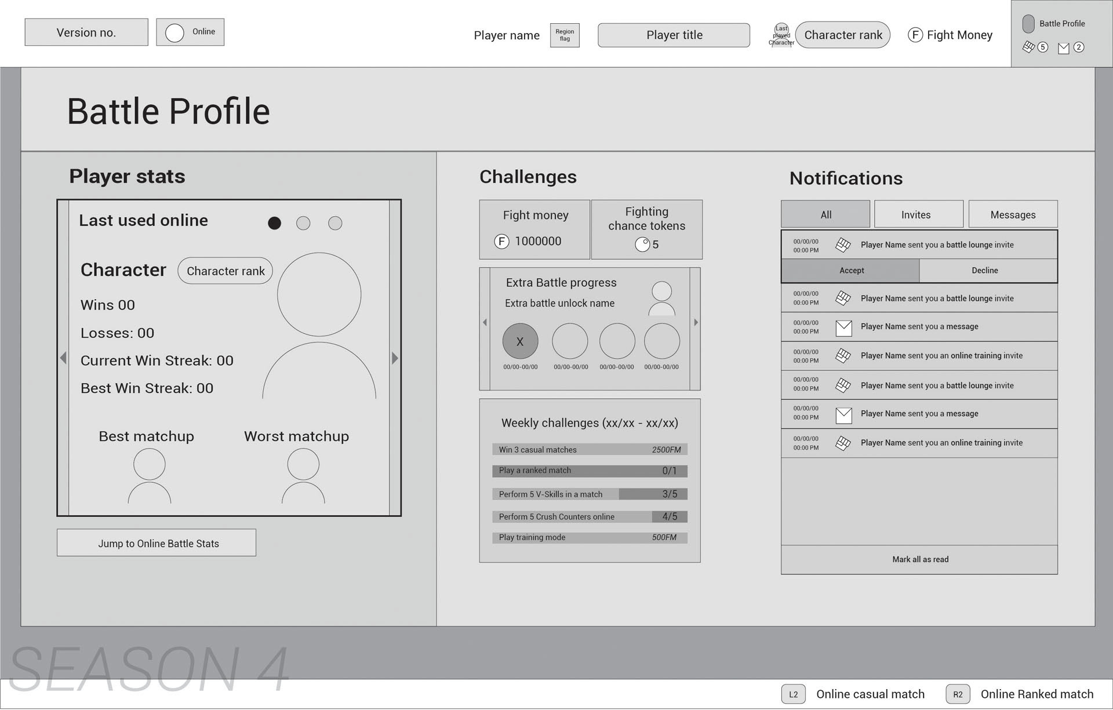The width and height of the screenshot is (1113, 710).
Task: Advance Extra Battle progress with right arrow
Action: (696, 323)
